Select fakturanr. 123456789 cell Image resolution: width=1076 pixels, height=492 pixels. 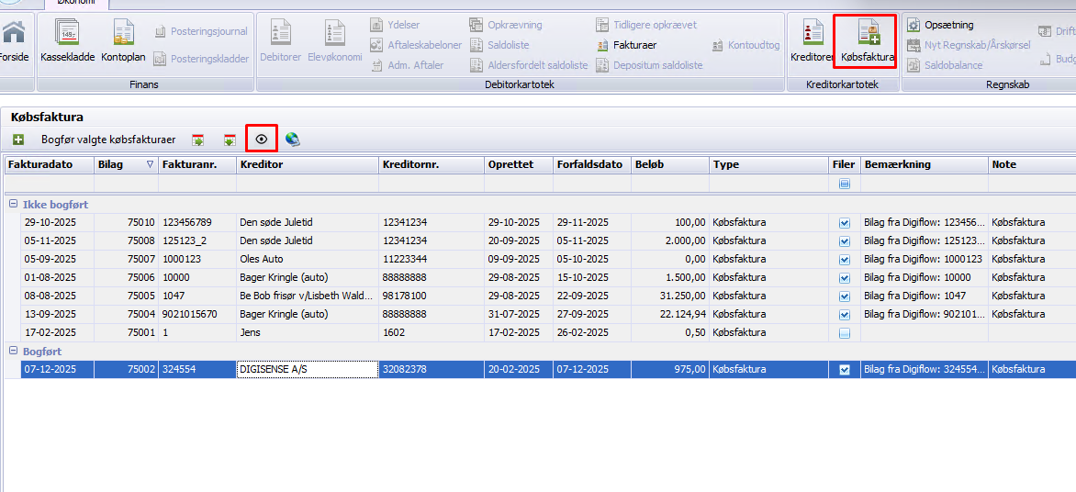click(197, 223)
